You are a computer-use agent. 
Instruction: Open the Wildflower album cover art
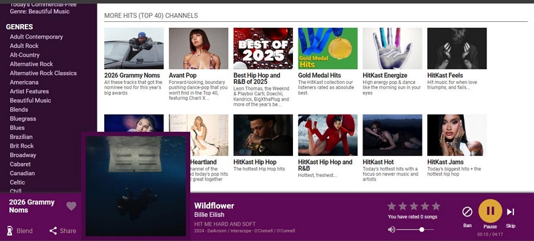(136, 186)
